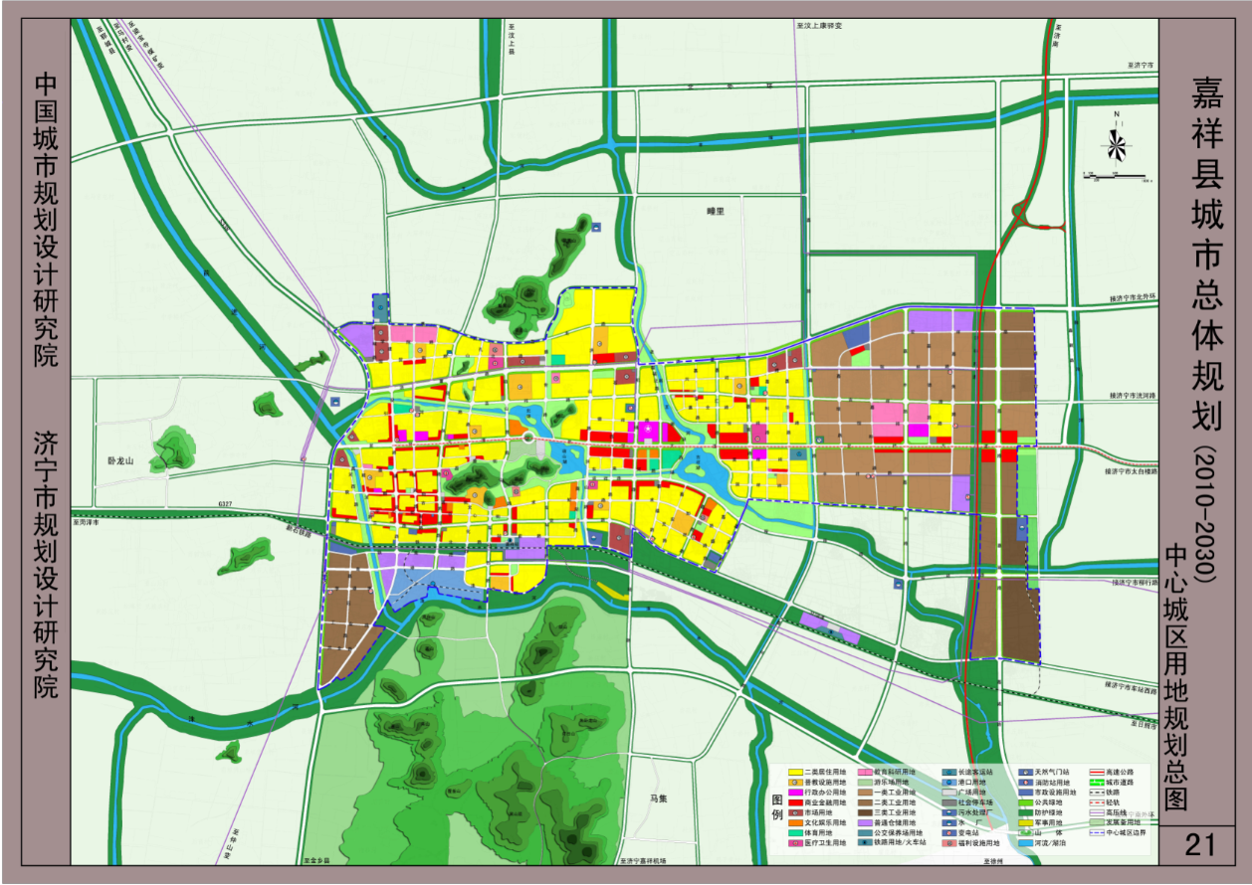Screen dimensions: 1252x885
Task: Click the 轻轨 red dashed legend symbol
Action: pyautogui.click(x=1097, y=802)
